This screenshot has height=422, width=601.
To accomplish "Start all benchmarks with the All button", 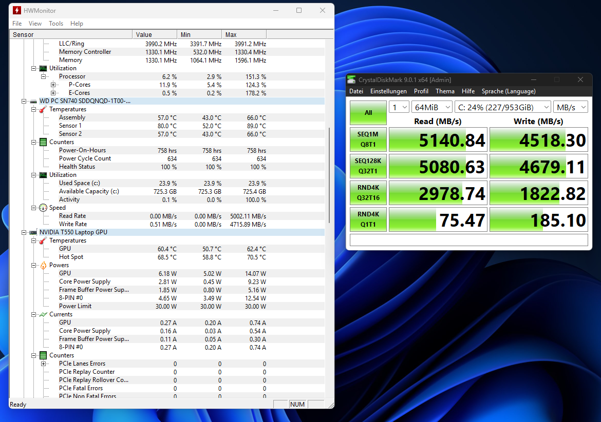I will (x=368, y=112).
